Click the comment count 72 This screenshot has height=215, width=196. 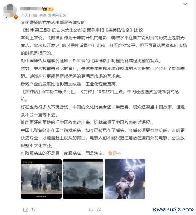pos(99,210)
